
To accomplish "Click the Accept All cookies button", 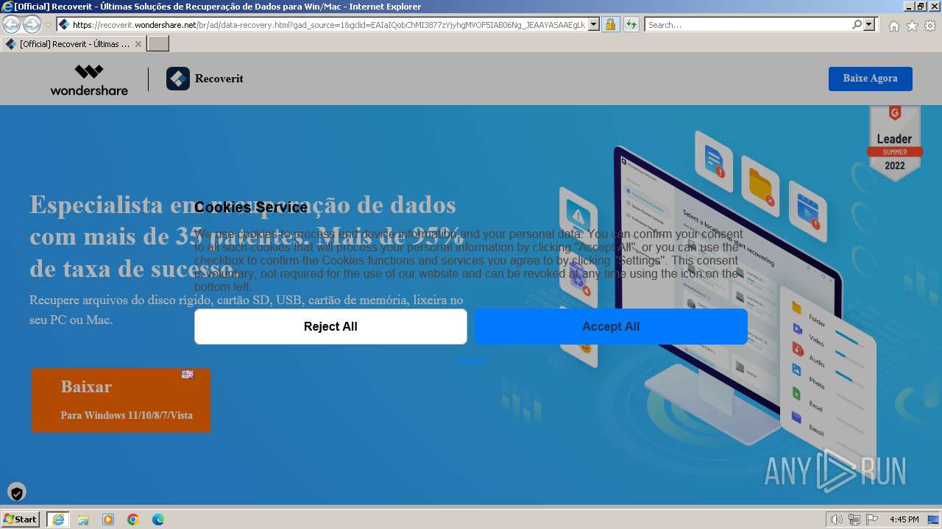I will coord(611,326).
